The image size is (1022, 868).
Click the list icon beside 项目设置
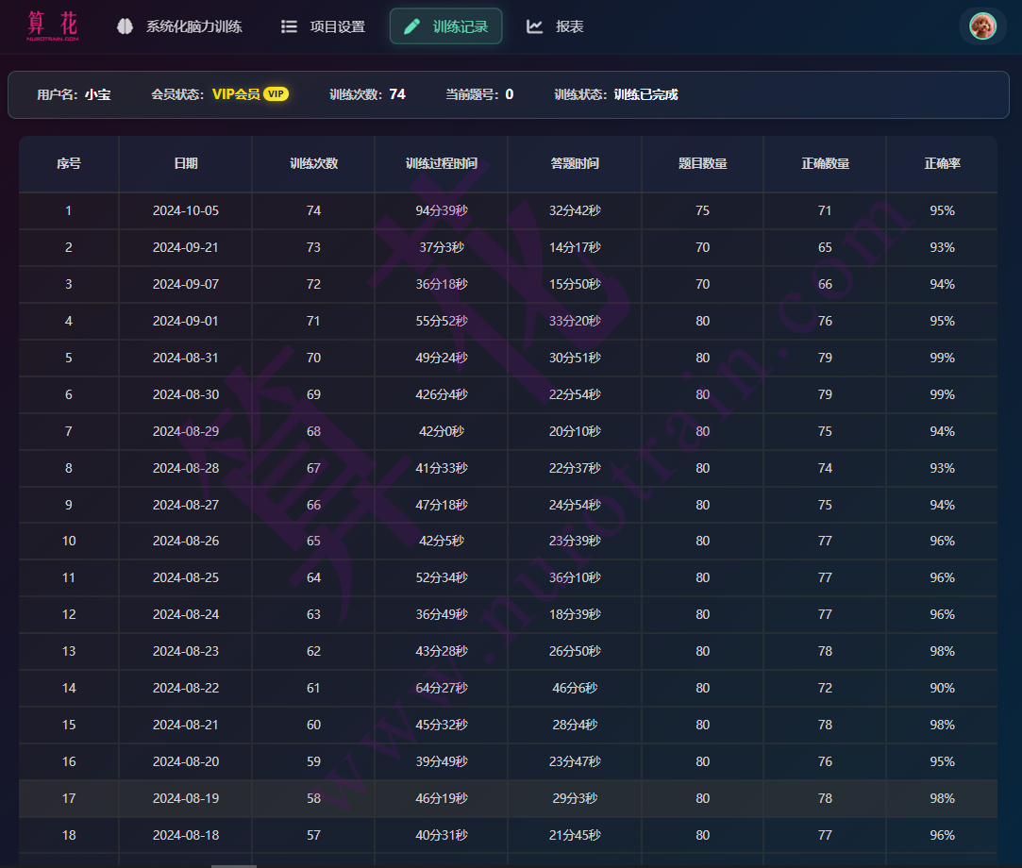(x=289, y=26)
